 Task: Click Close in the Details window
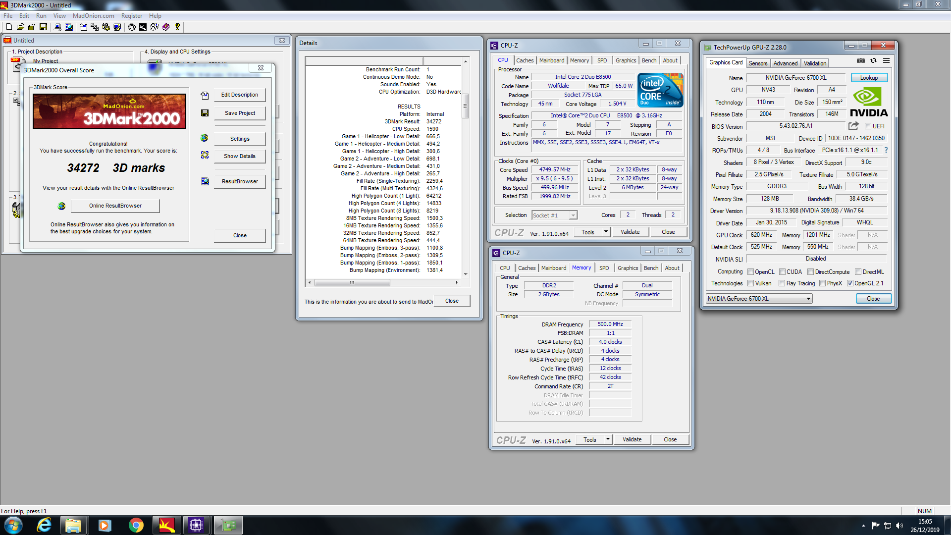point(452,301)
